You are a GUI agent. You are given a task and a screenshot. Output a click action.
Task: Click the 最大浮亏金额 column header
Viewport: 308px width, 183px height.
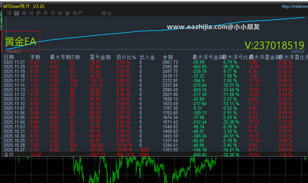(208, 57)
